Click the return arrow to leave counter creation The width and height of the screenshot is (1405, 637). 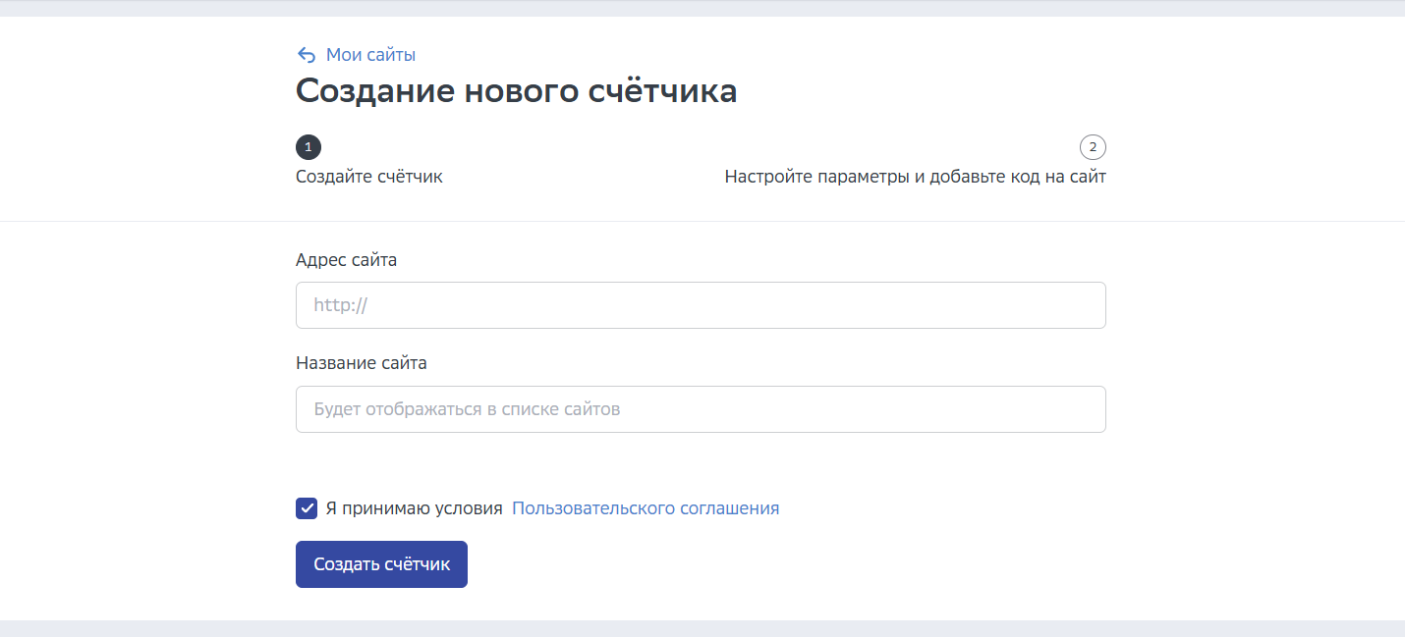click(x=306, y=54)
